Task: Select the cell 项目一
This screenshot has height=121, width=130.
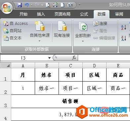Action: click(70, 88)
